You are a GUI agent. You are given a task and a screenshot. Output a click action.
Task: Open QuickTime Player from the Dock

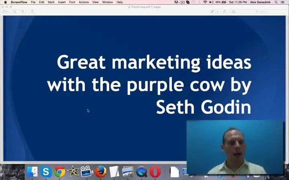pos(141,172)
